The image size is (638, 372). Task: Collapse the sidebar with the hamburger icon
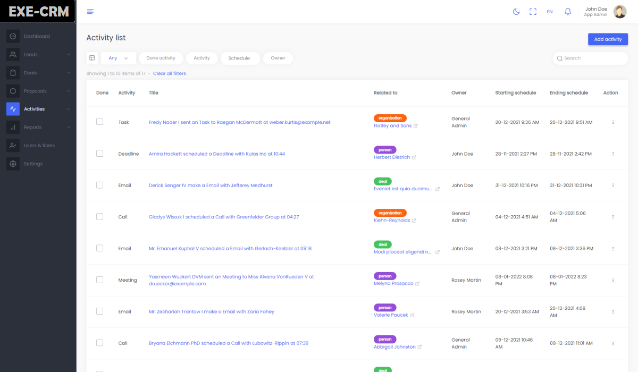90,12
